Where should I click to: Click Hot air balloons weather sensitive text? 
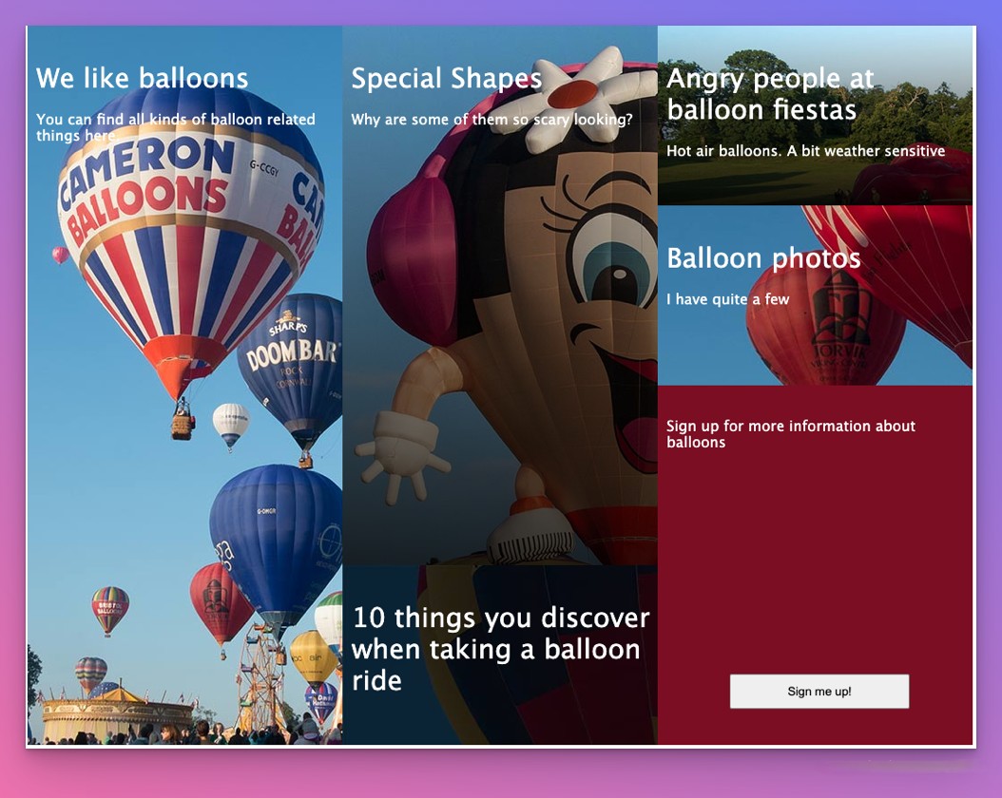coord(805,151)
